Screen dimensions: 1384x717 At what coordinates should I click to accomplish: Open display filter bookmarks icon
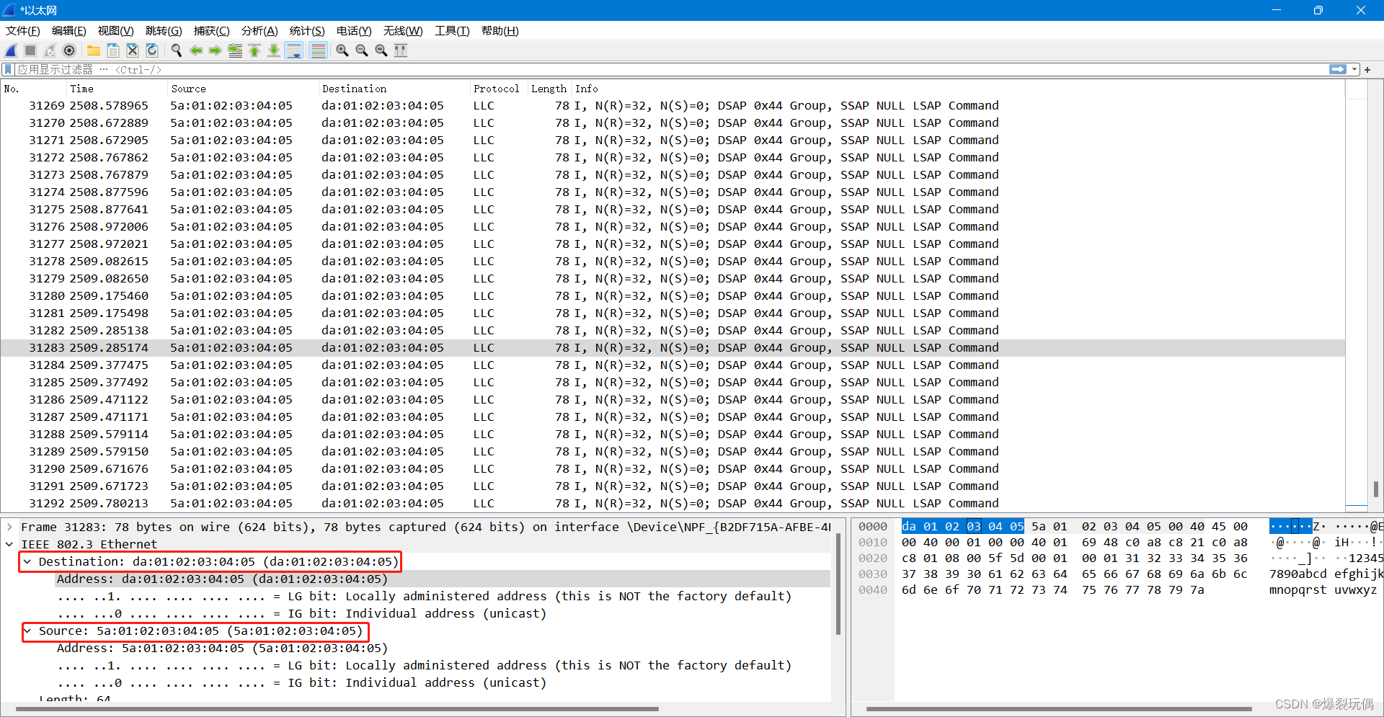(8, 70)
